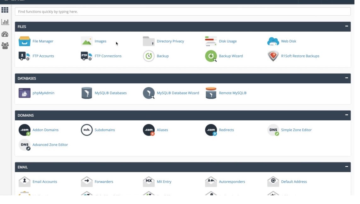Screen dimensions: 360x204
Task: Click the FTP Connections icon
Action: tap(87, 56)
